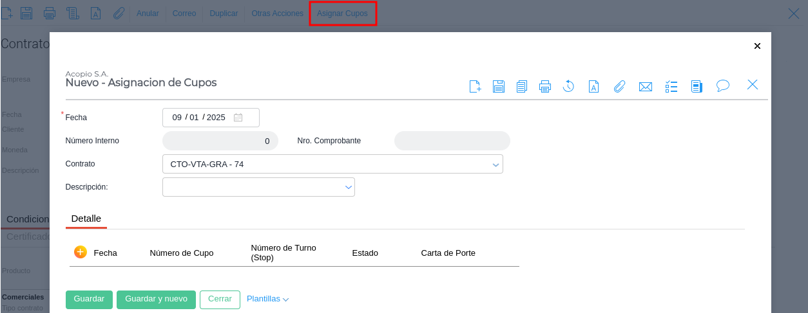Click the Save floppy icon in the dialog toolbar

coord(499,86)
